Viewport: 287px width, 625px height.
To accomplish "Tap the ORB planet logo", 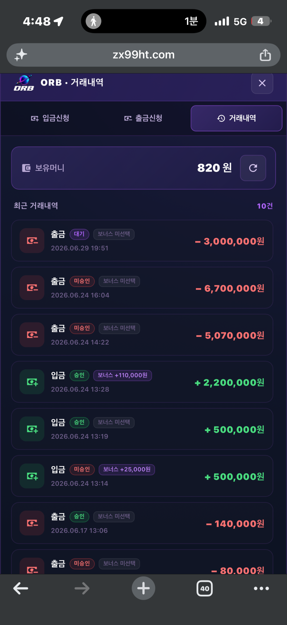I will [x=24, y=83].
